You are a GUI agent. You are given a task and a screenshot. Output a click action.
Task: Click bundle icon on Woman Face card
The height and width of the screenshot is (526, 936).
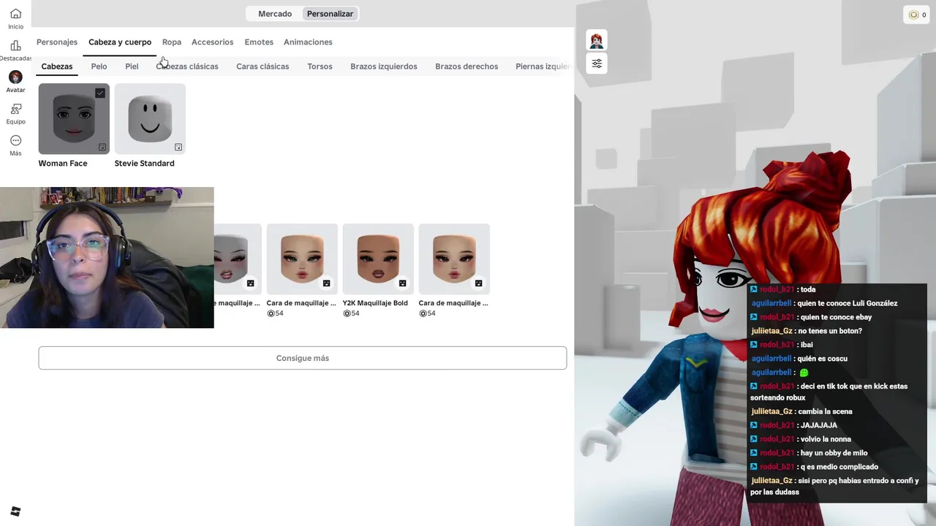102,147
